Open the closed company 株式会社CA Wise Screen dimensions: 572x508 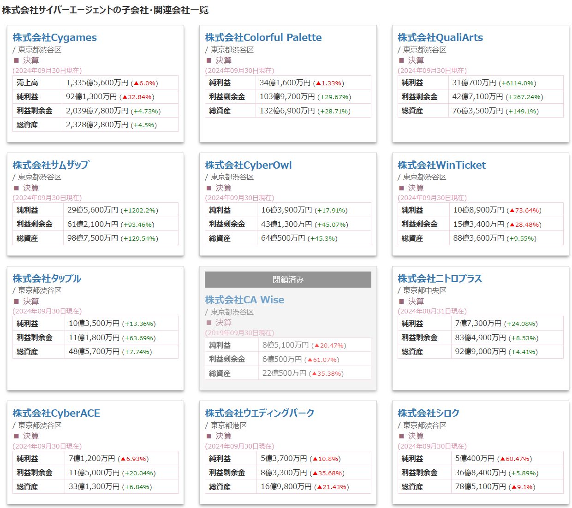point(244,300)
